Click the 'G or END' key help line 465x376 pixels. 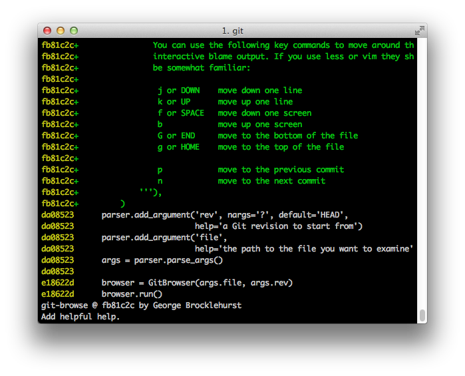click(257, 136)
